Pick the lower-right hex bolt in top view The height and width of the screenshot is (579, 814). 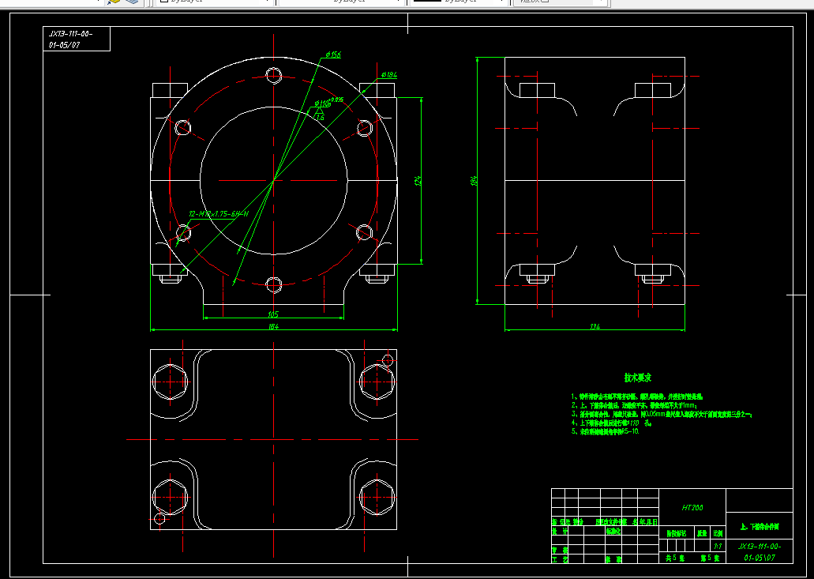[377, 497]
